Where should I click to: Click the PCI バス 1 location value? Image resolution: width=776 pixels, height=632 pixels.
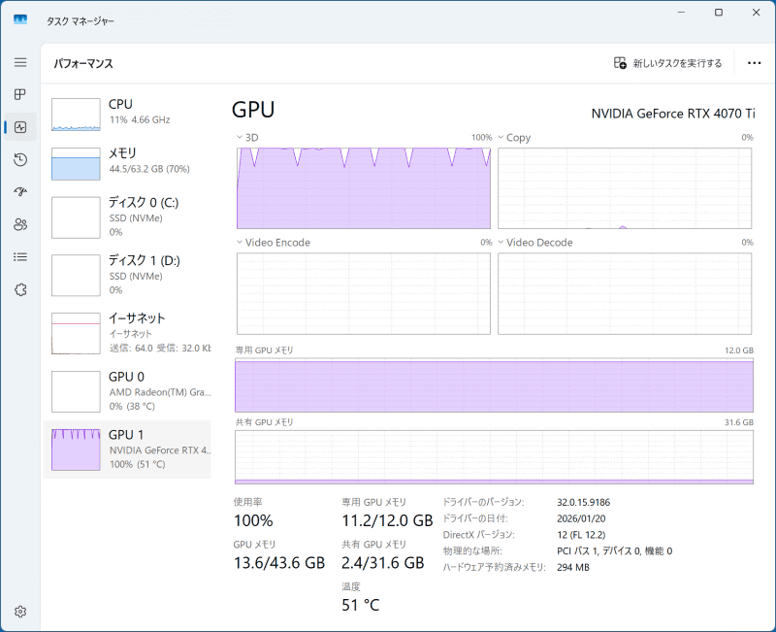(614, 550)
